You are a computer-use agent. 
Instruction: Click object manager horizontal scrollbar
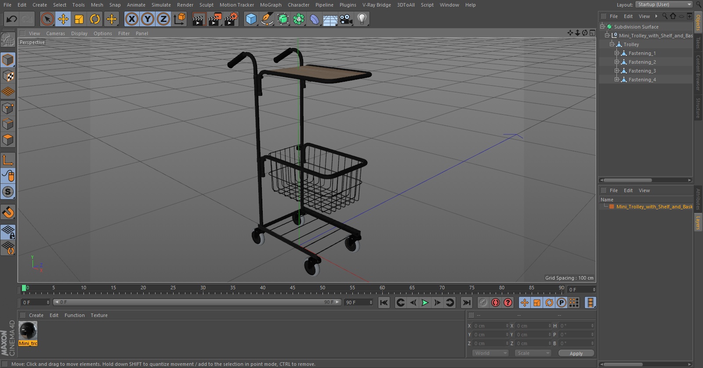[x=627, y=180]
